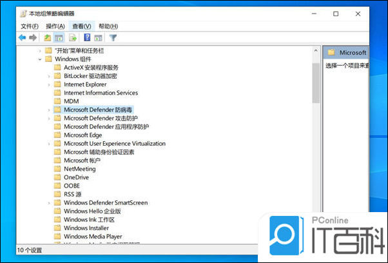Screen dimensions: 388x263
Task: Expand Microsoft Defender 防病毒 node
Action: coord(49,110)
